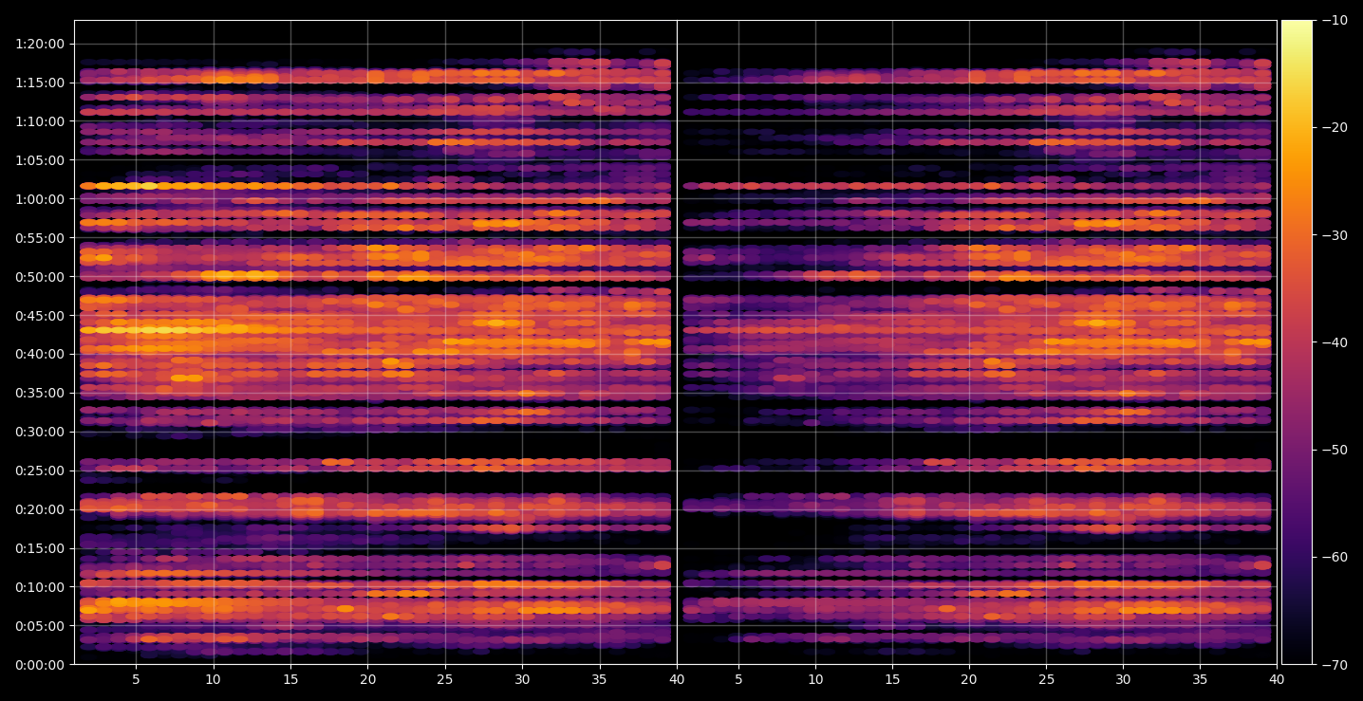Pick the 0:40:00 time axis label
The width and height of the screenshot is (1363, 701).
click(40, 354)
